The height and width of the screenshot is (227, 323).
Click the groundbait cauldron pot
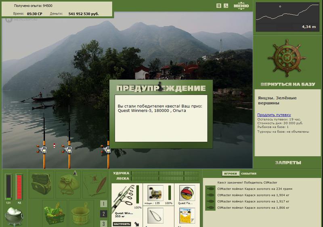pos(14,216)
